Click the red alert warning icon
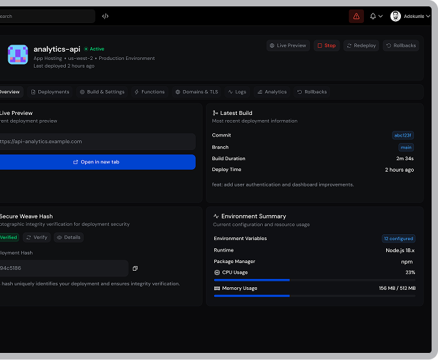The height and width of the screenshot is (360, 438). (x=356, y=16)
